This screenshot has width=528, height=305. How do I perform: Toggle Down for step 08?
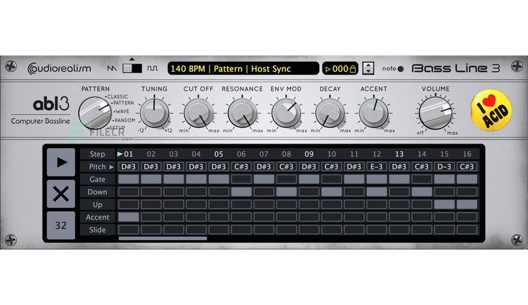[286, 192]
